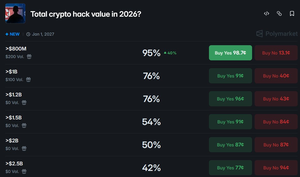Click the gift icon in >$2B row

point(24,148)
